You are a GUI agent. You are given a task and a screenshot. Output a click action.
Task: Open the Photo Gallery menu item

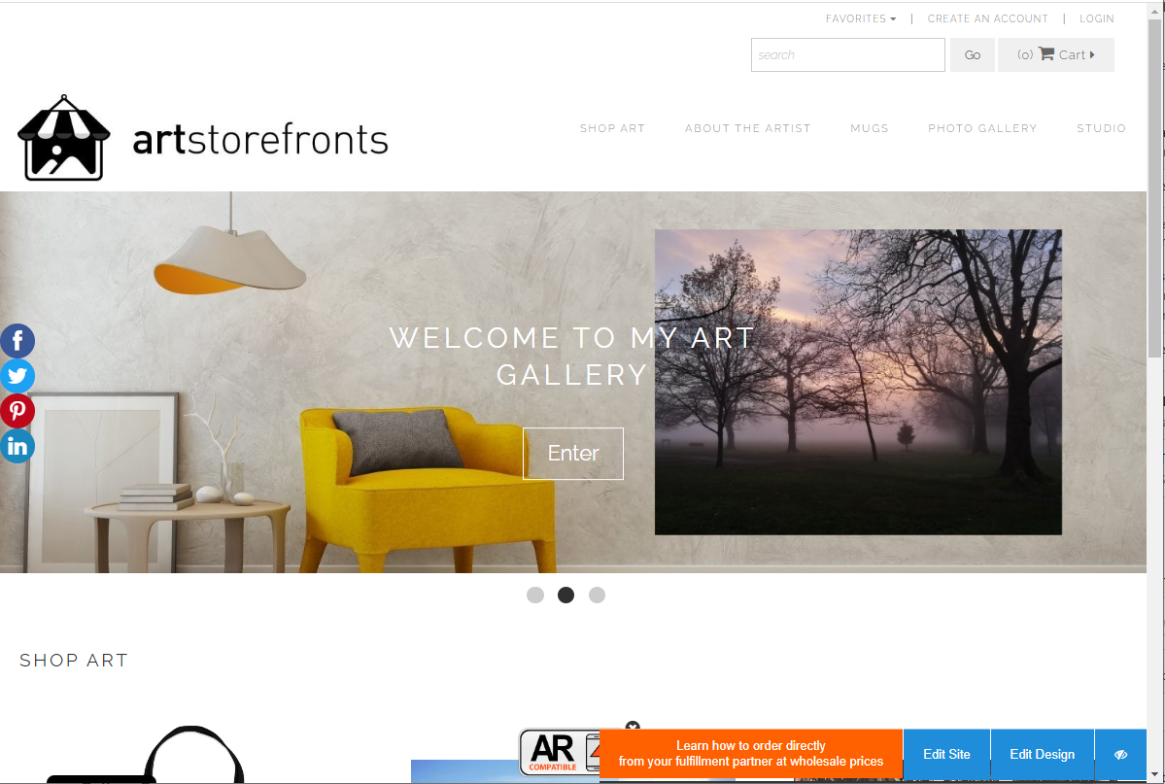pyautogui.click(x=982, y=128)
